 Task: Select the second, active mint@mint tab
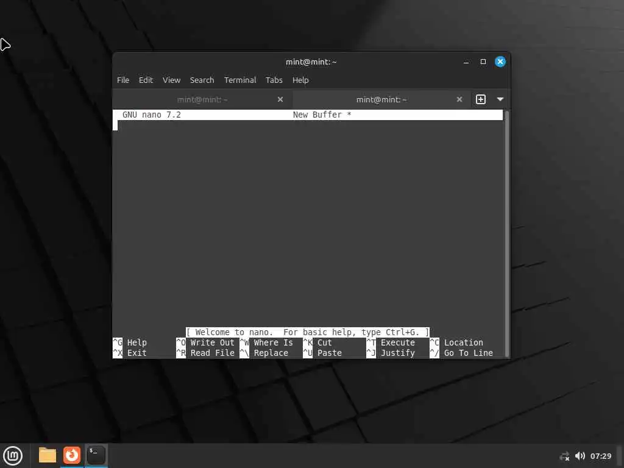click(x=381, y=99)
